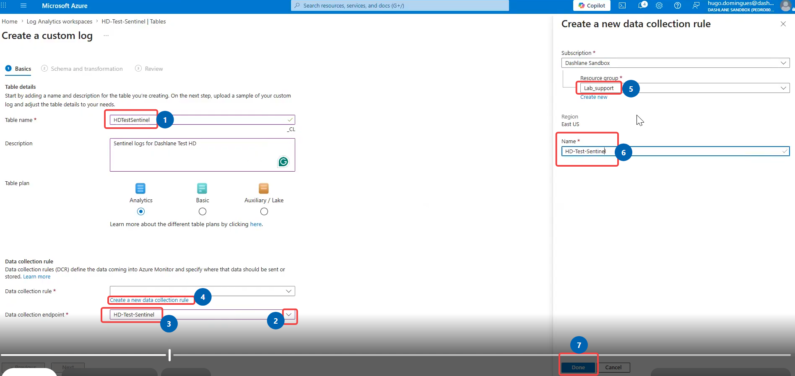Image resolution: width=795 pixels, height=376 pixels.
Task: Click the Table details heading
Action: [x=20, y=87]
